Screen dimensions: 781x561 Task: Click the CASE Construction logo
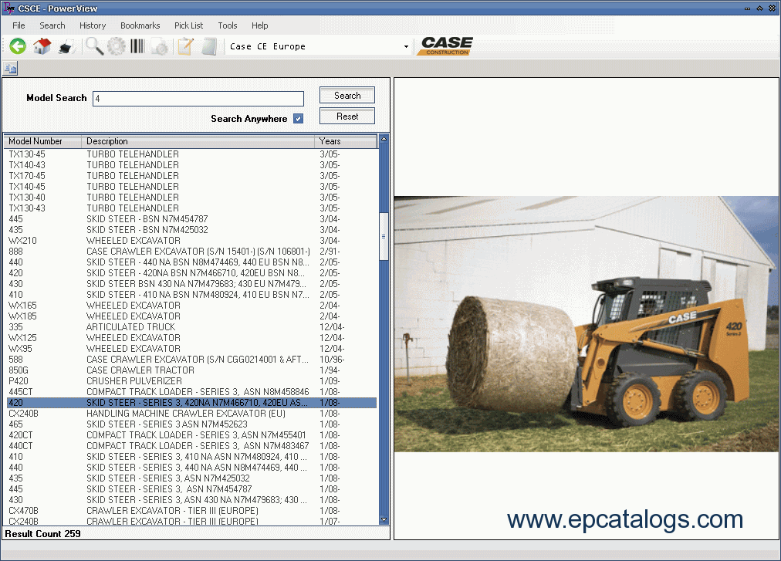tap(447, 46)
